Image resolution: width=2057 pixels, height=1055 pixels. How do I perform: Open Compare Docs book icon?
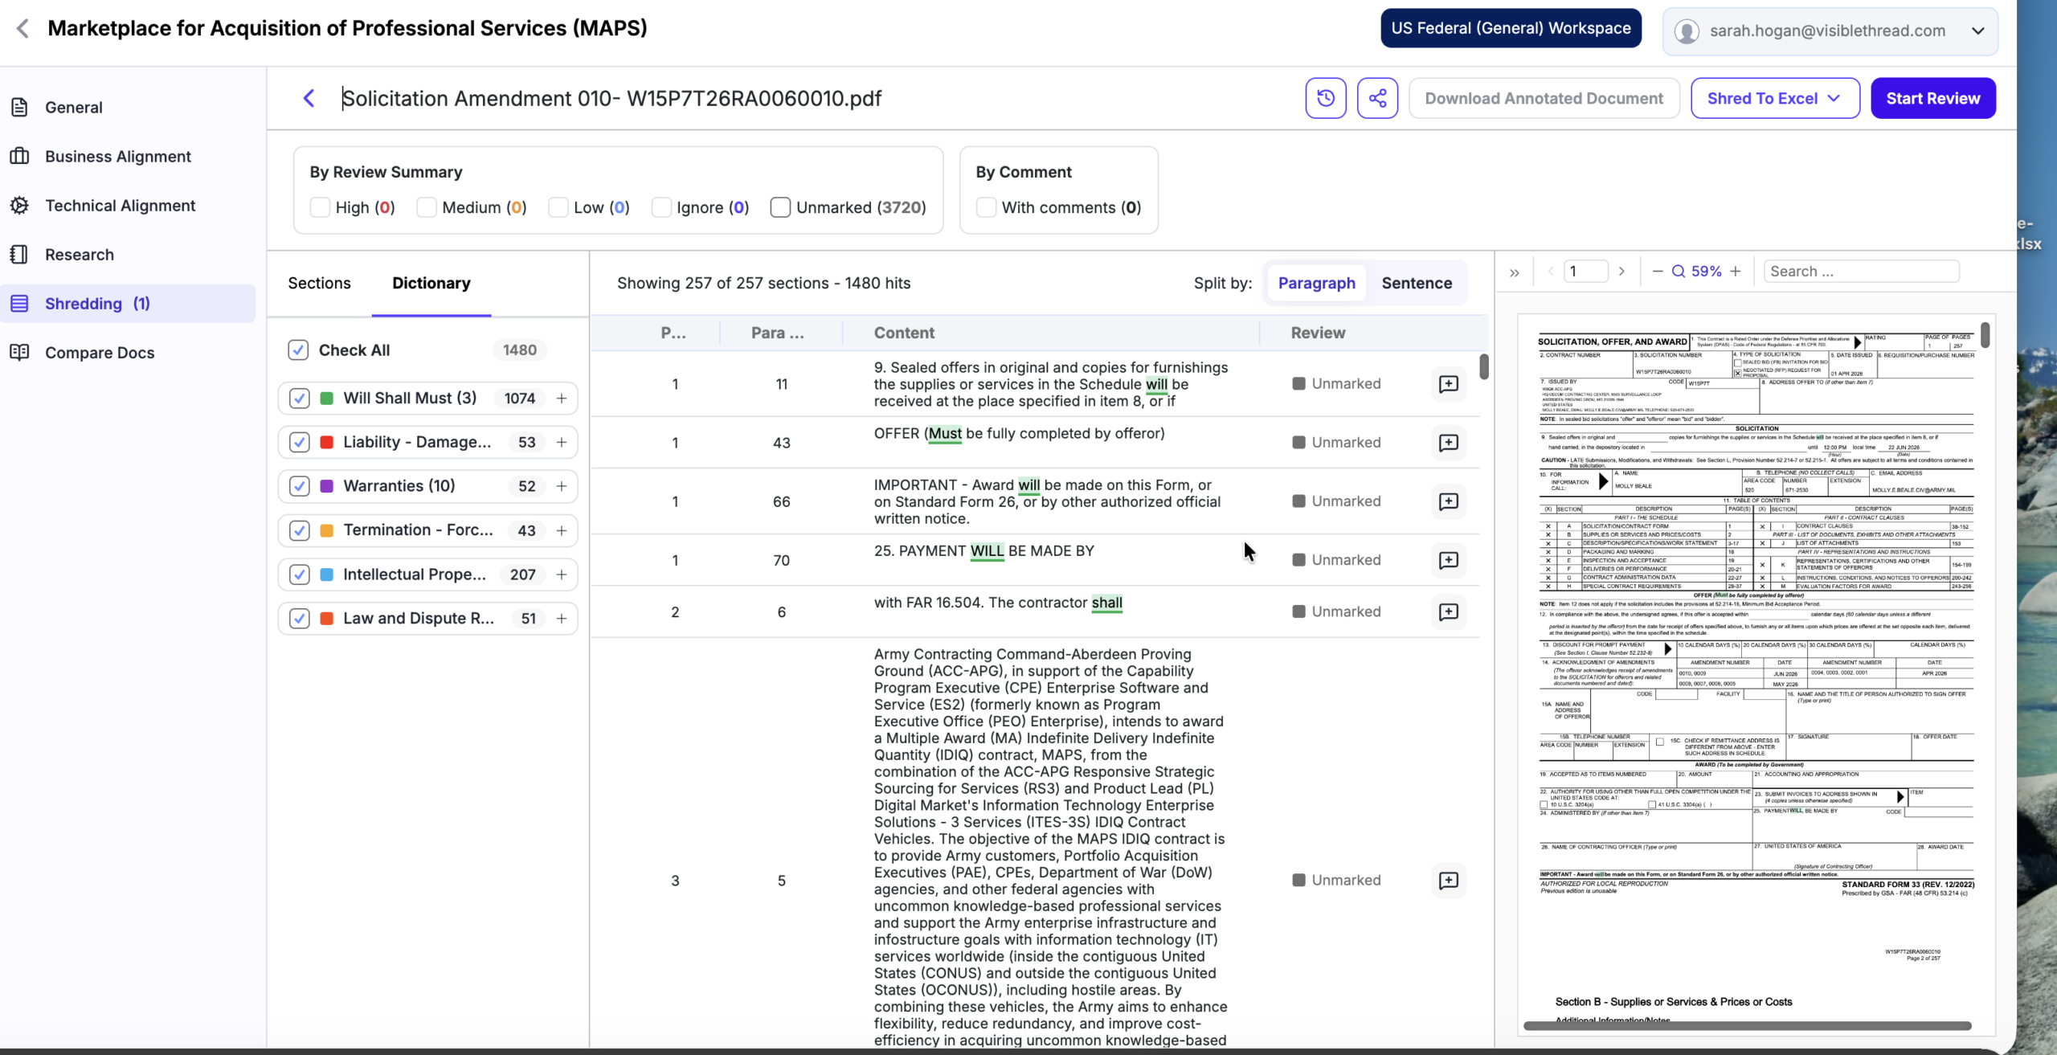coord(20,352)
